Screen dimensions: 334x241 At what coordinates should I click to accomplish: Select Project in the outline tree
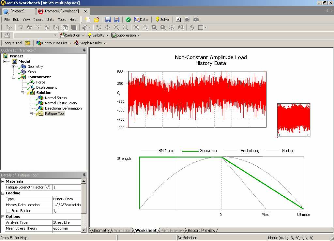coord(16,56)
